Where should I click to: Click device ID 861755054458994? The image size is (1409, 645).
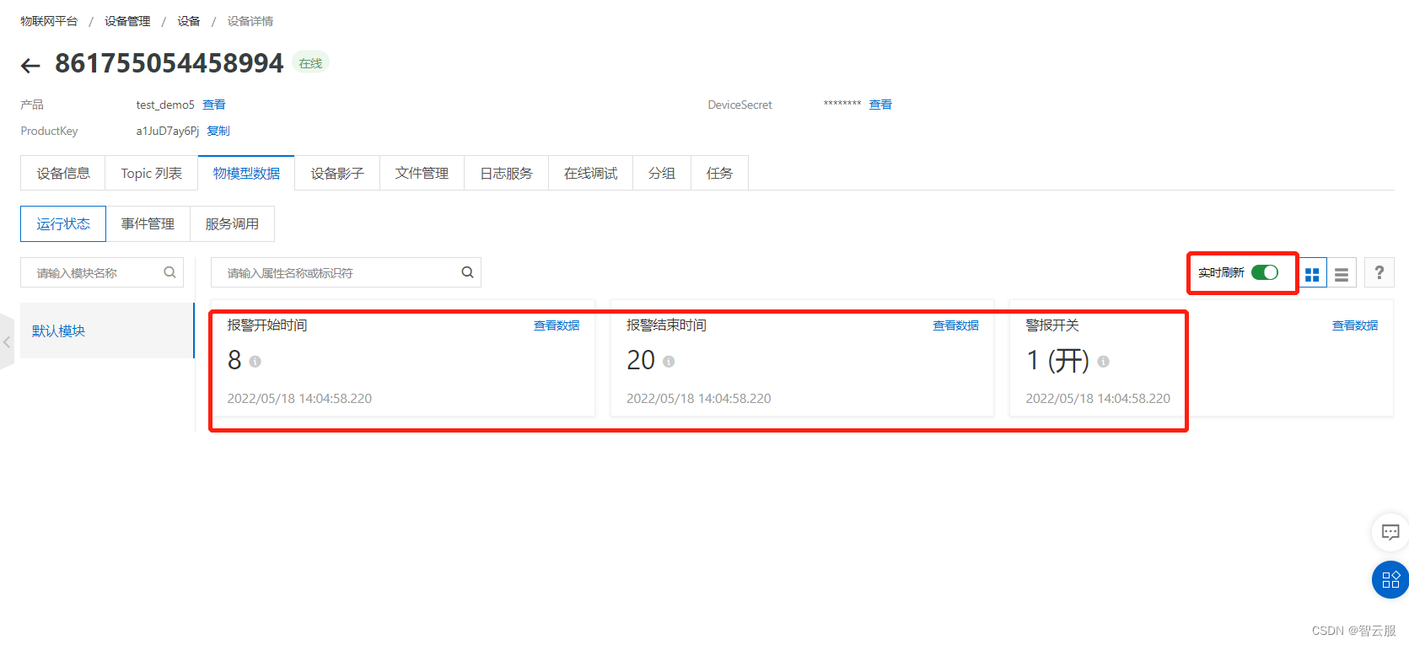coord(169,63)
